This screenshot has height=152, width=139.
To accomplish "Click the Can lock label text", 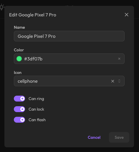I will (x=36, y=109).
